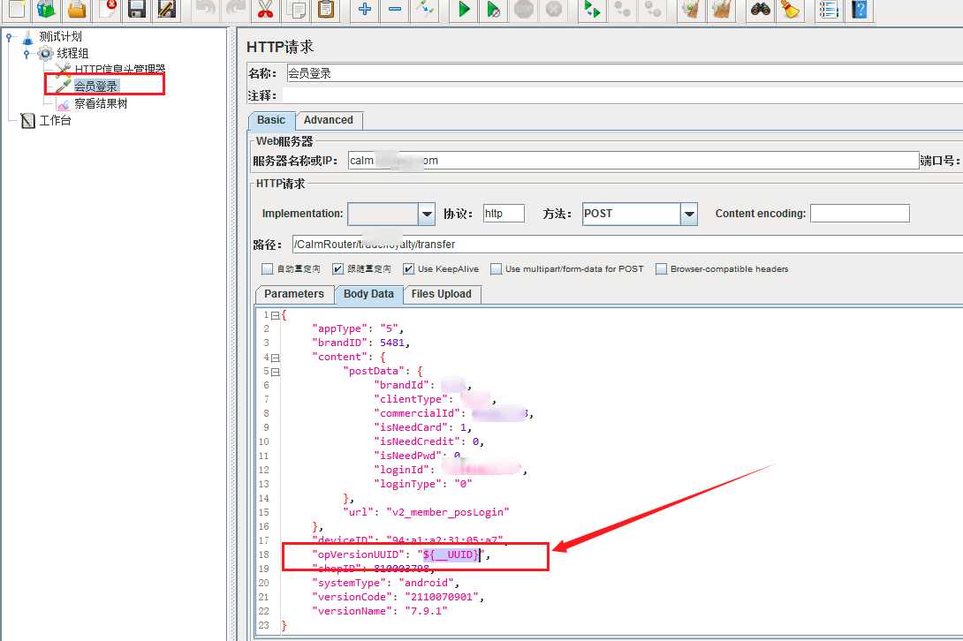Click the Paste clipboard icon
This screenshot has height=641, width=963.
pyautogui.click(x=326, y=8)
